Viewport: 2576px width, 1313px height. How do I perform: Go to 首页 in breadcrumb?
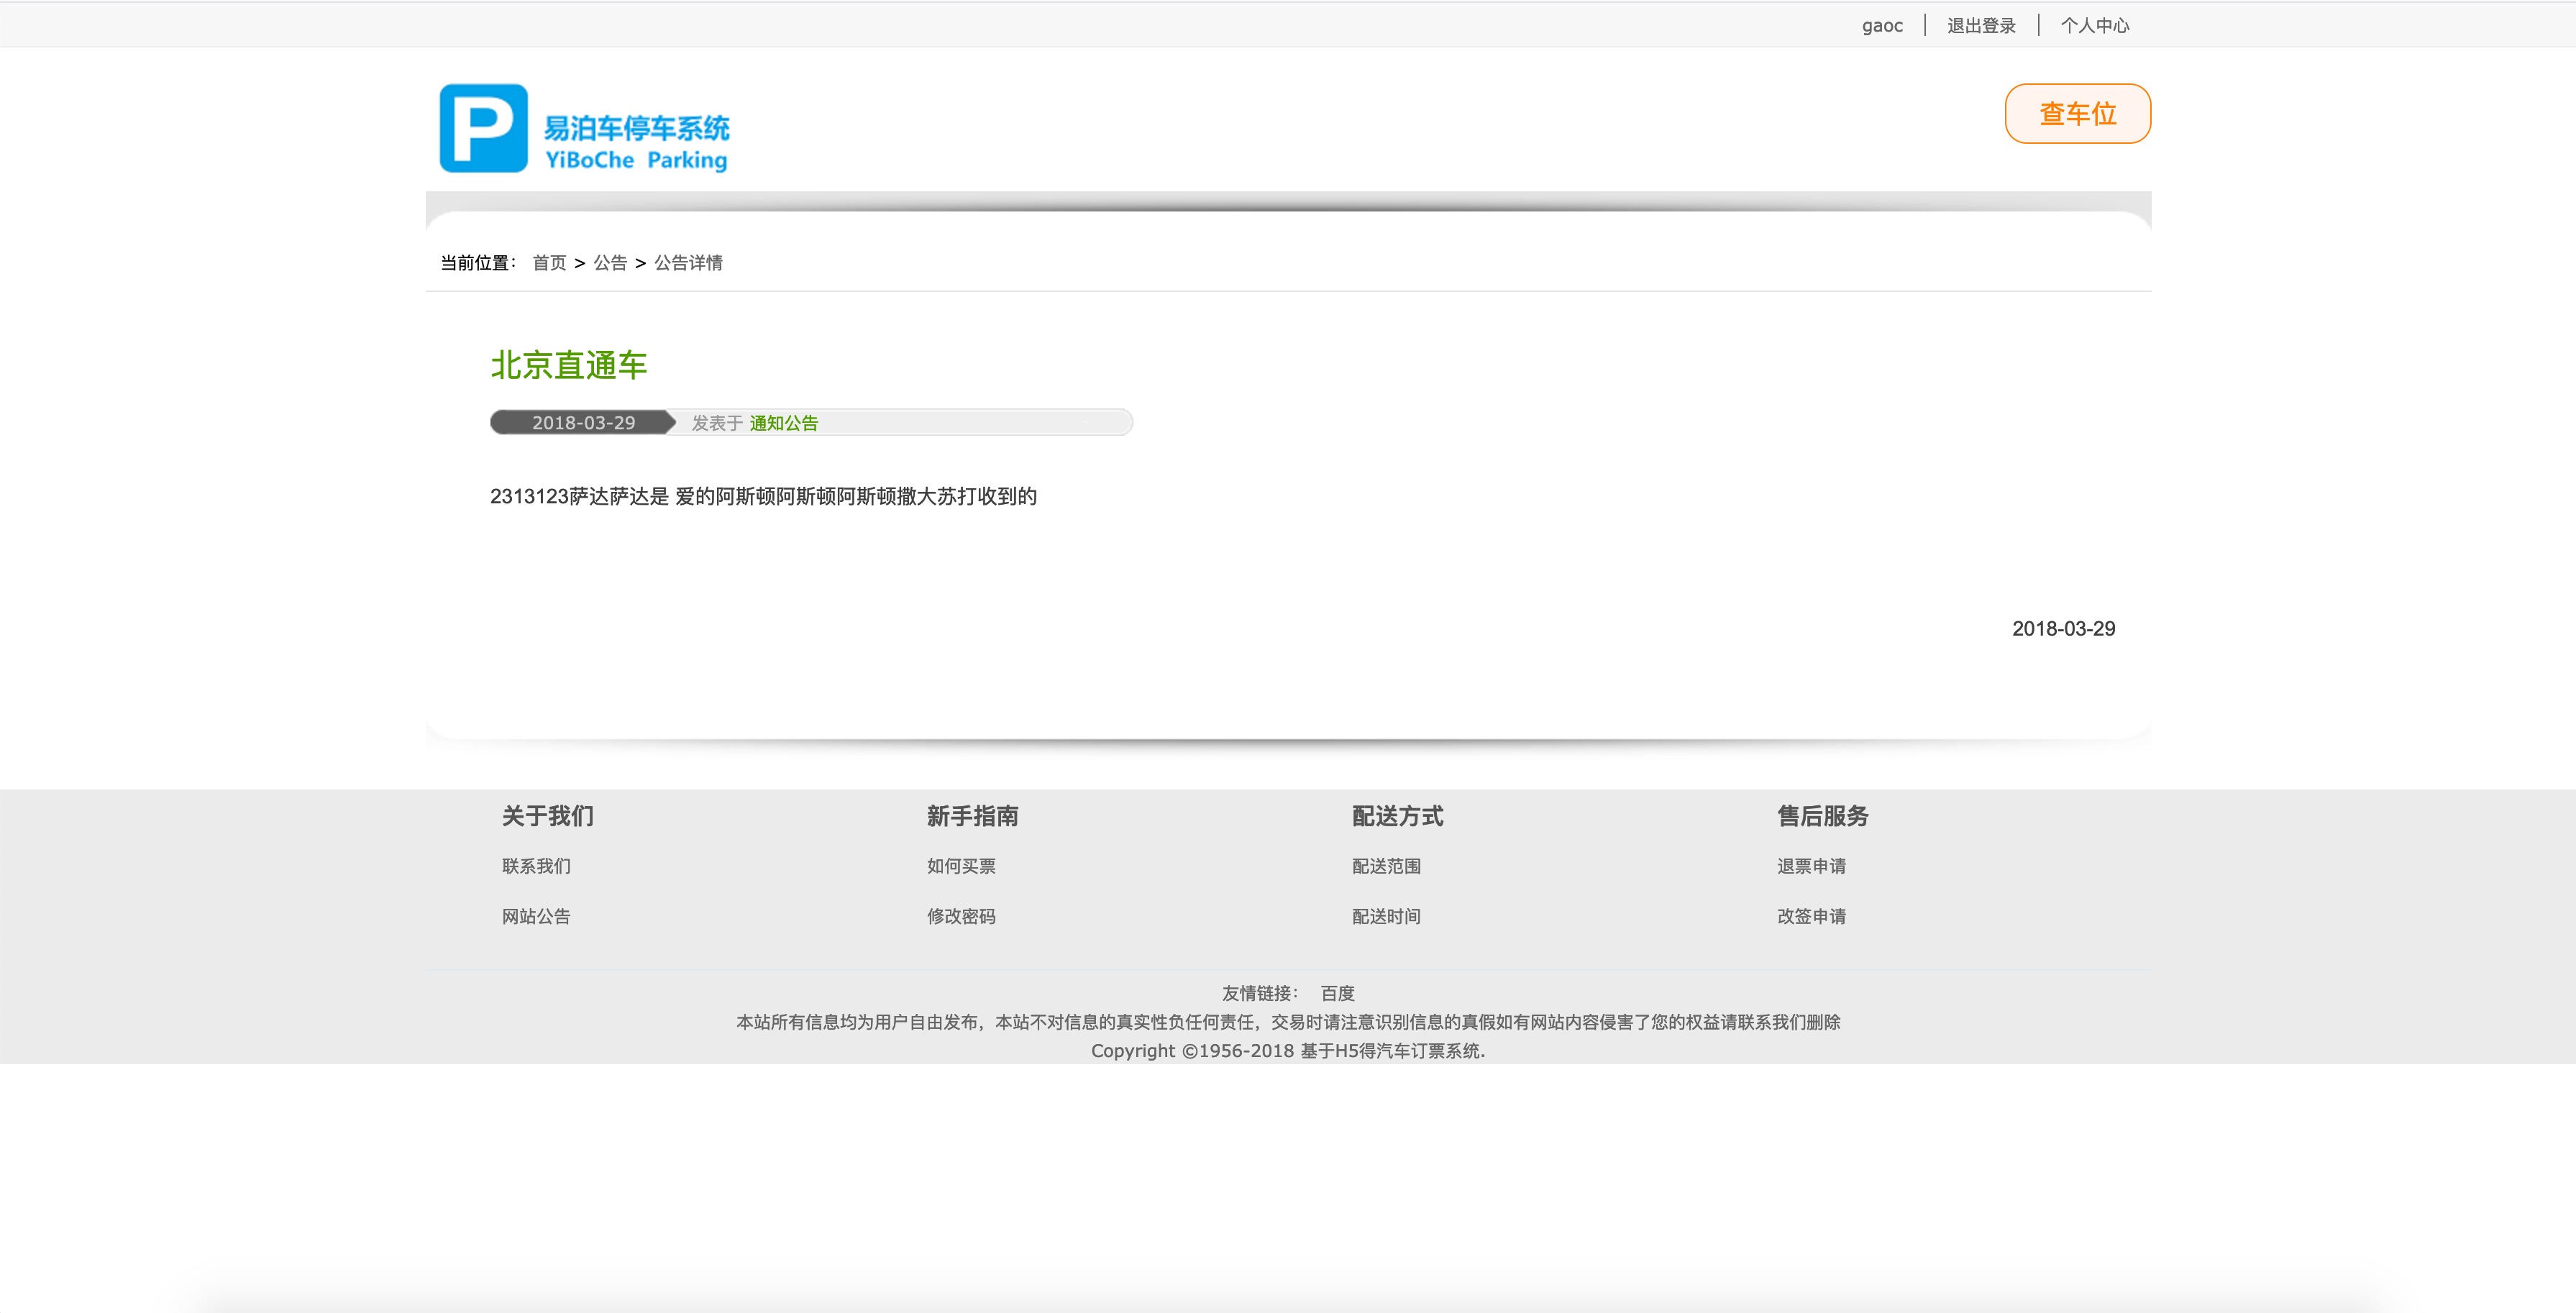pyautogui.click(x=549, y=262)
